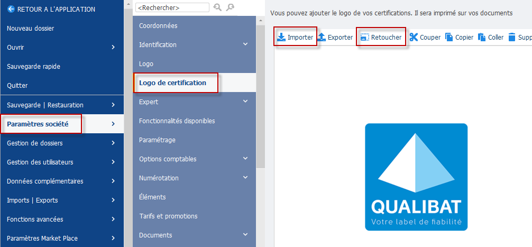Expand the Expert dropdown chevron
Image resolution: width=532 pixels, height=247 pixels.
(245, 101)
